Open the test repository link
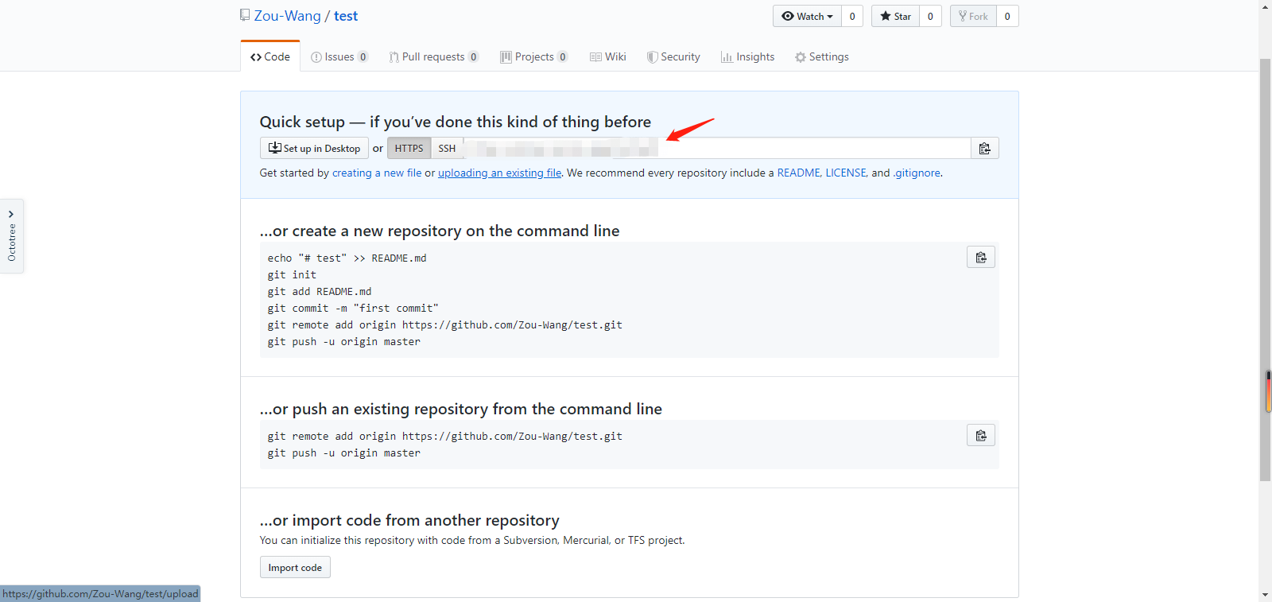The image size is (1272, 602). [x=346, y=16]
